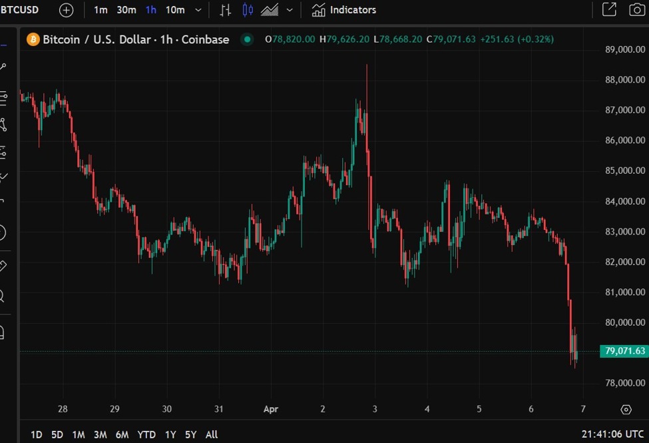Open the chart style dropdown arrow
The image size is (649, 443).
[290, 10]
